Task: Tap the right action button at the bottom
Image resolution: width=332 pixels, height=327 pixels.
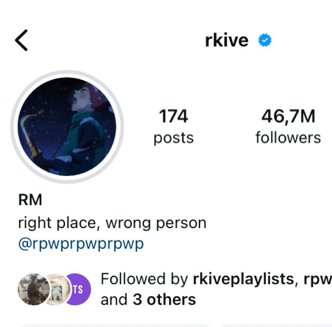Action: click(276, 325)
